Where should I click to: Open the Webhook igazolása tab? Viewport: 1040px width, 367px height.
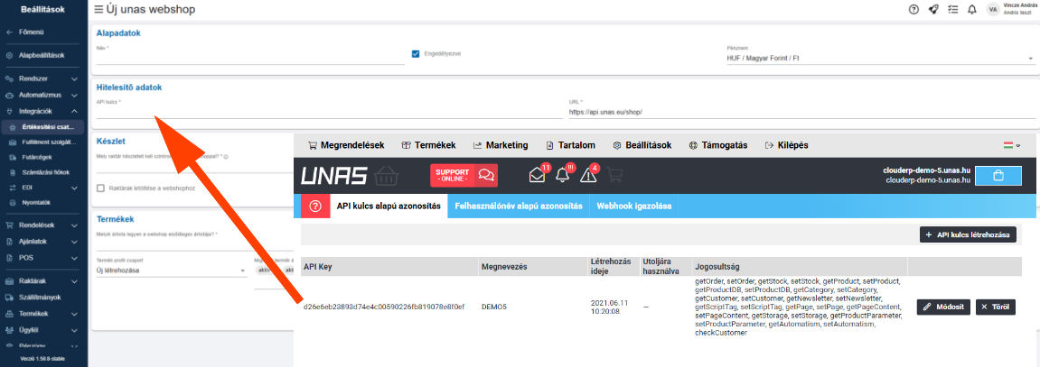coord(632,206)
